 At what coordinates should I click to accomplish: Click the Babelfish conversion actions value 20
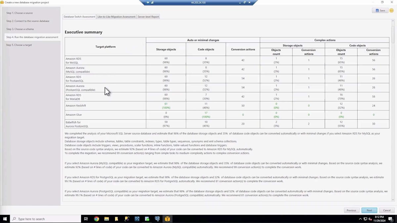(x=243, y=124)
